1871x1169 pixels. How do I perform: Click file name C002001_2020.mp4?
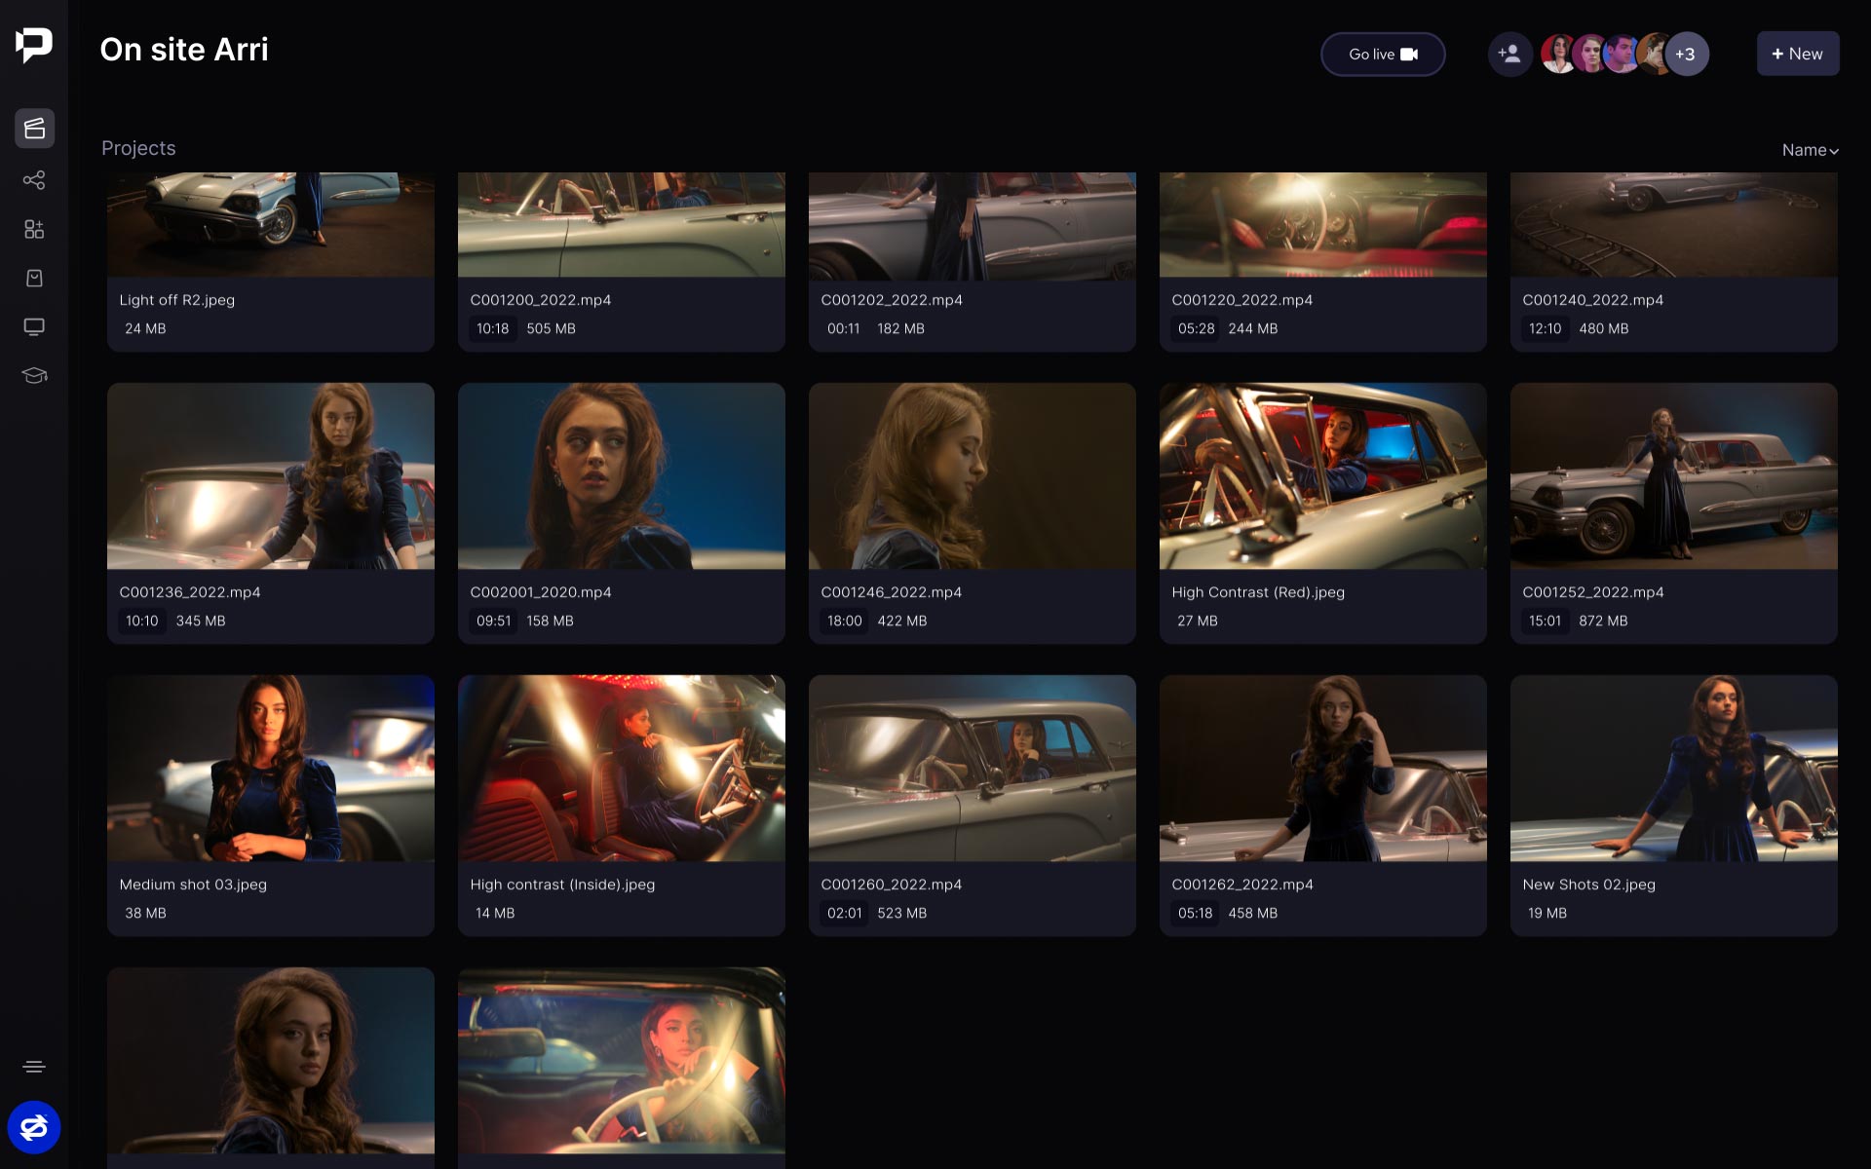[x=541, y=592]
